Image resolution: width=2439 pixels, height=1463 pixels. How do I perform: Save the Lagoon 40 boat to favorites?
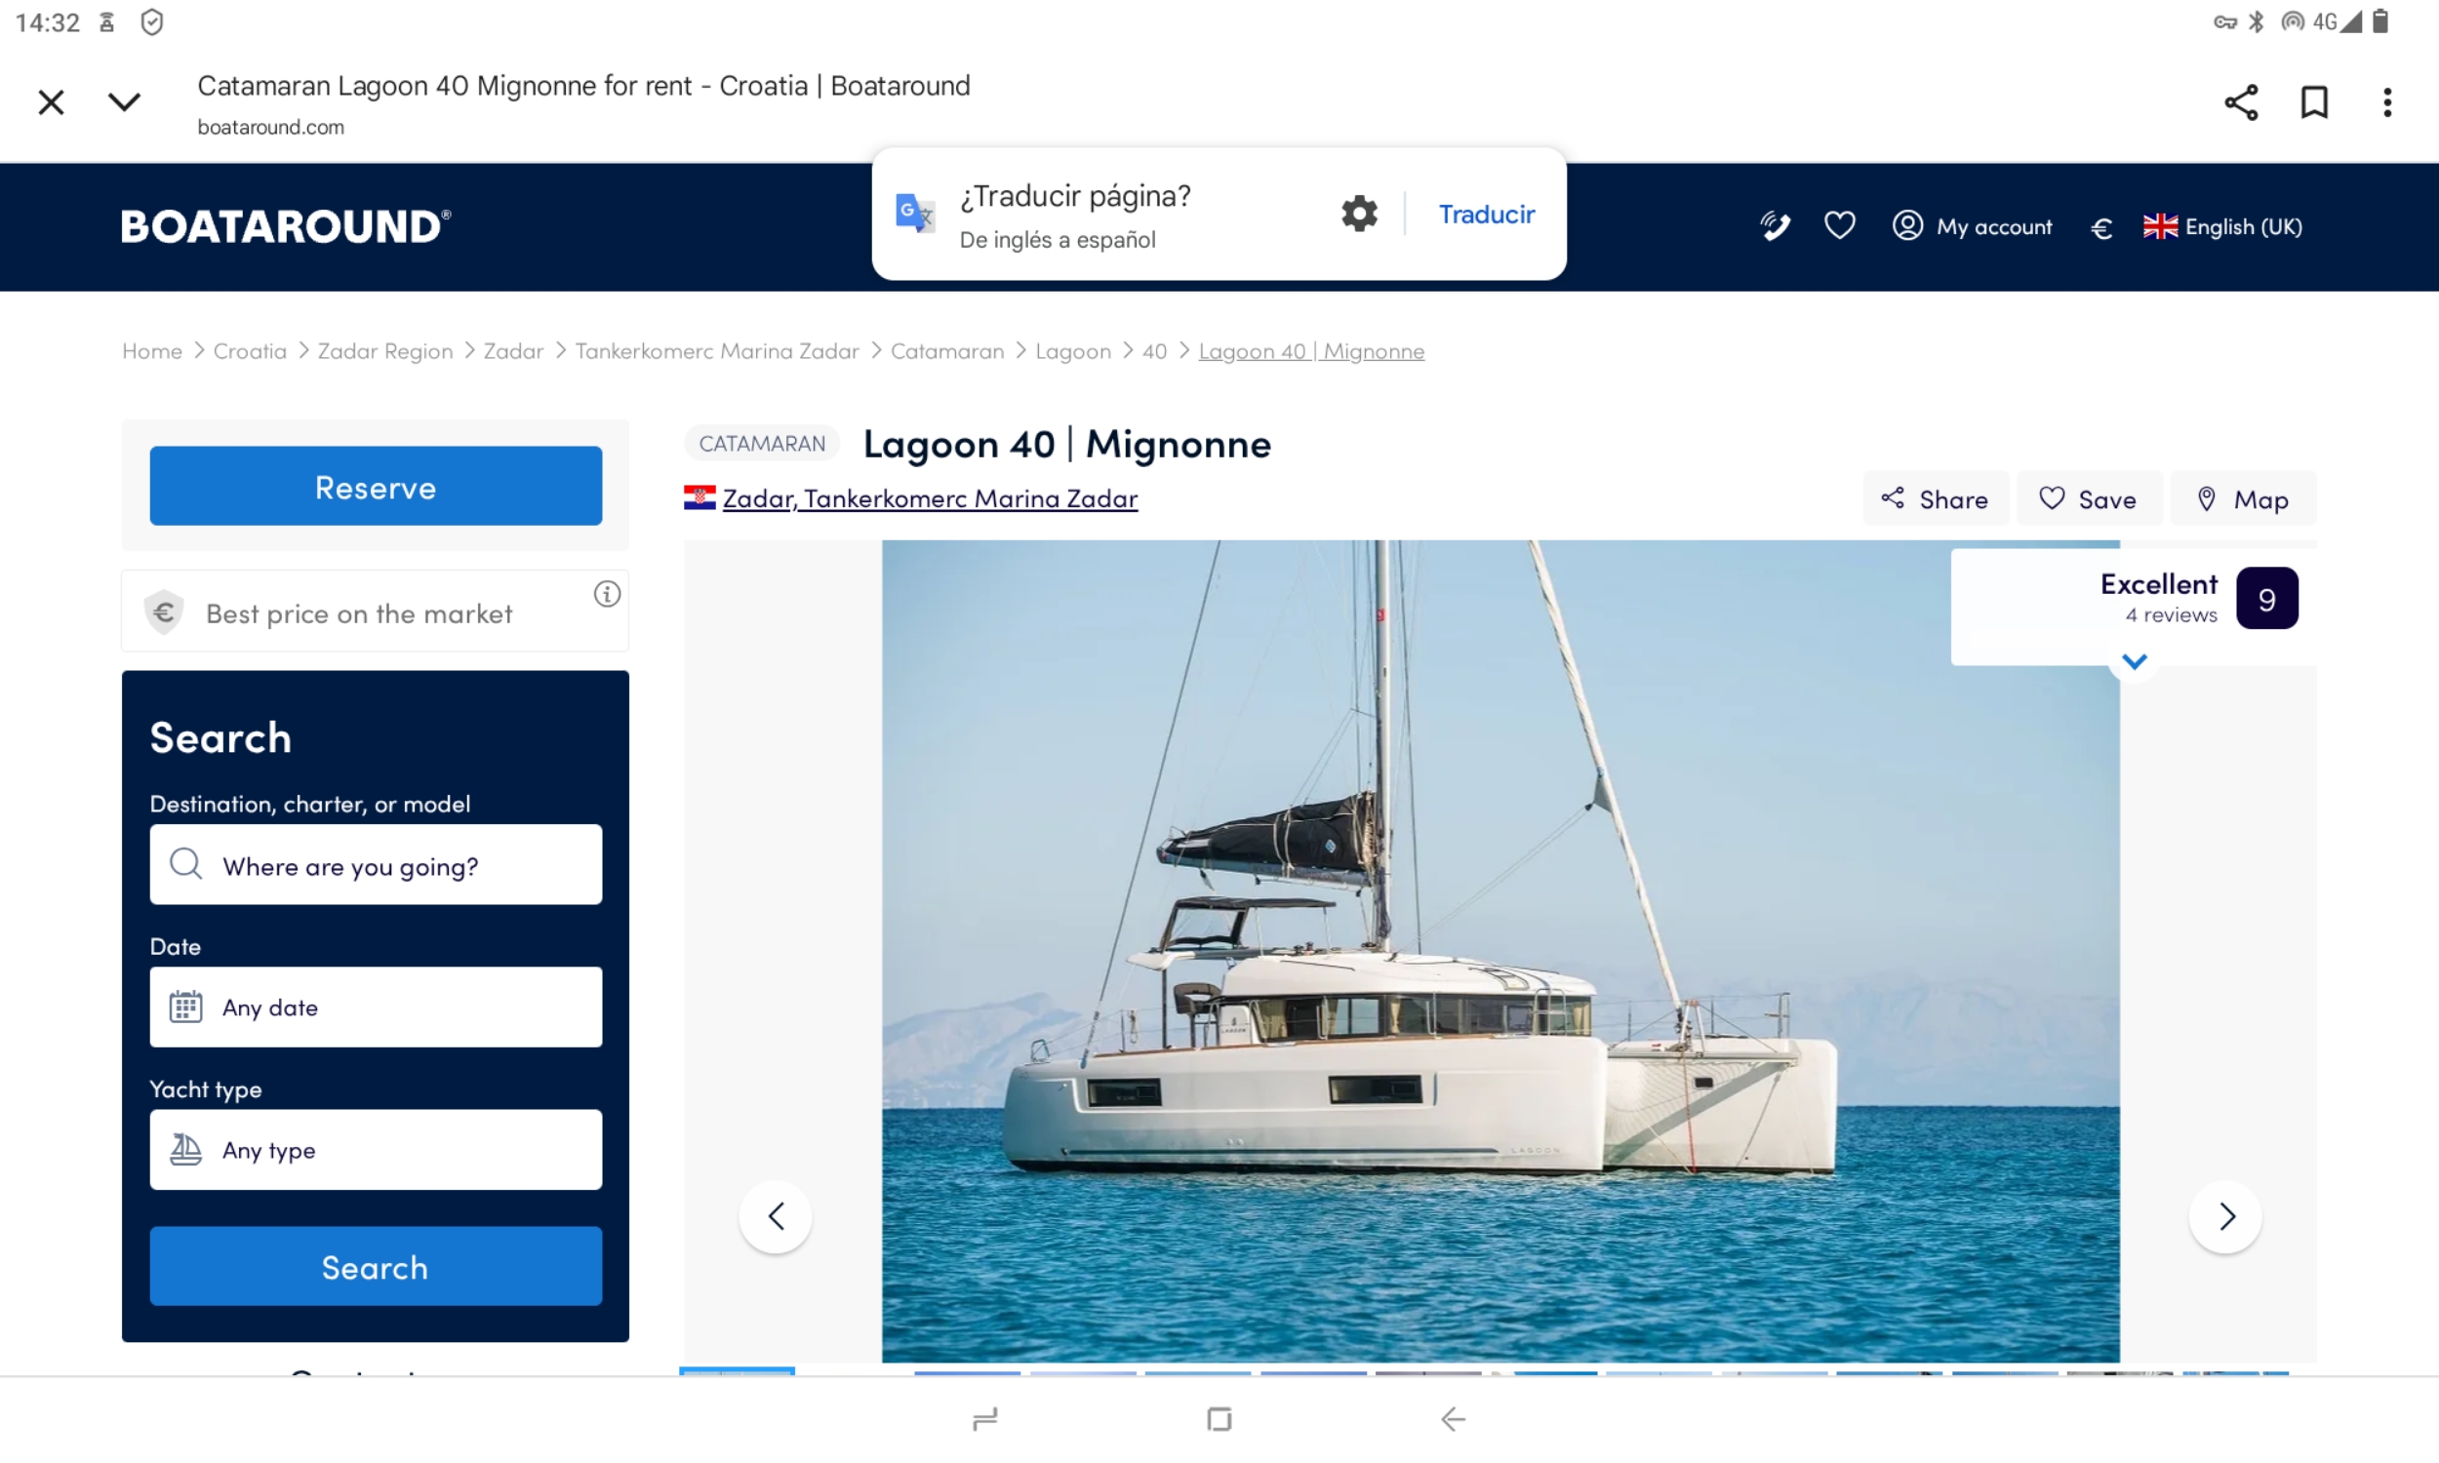pos(2088,498)
